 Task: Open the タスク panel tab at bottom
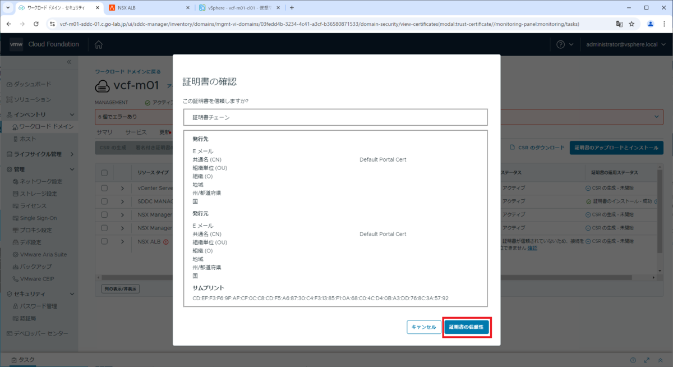22,360
